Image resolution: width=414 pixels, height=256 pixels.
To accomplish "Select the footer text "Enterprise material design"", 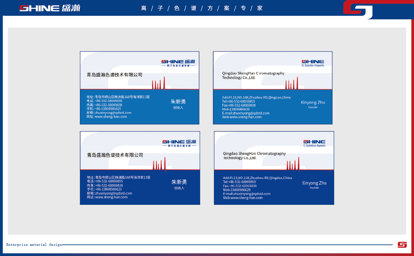I will pos(34,245).
